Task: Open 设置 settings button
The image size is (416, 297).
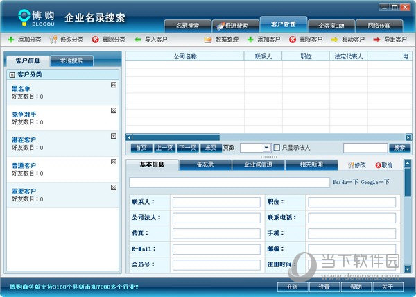Action: pyautogui.click(x=324, y=287)
